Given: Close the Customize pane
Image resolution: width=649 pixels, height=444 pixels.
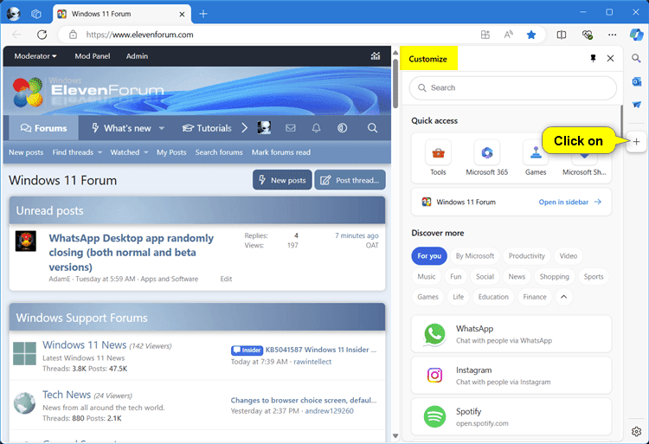Looking at the screenshot, I should pyautogui.click(x=610, y=58).
